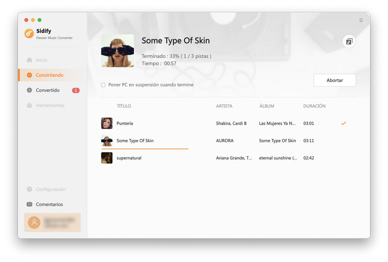This screenshot has width=388, height=262.
Task: Click the user avatar icon in sidebar
Action: pyautogui.click(x=34, y=222)
